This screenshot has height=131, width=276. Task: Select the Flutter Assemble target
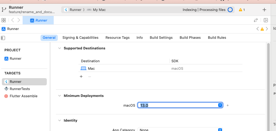pyautogui.click(x=23, y=96)
